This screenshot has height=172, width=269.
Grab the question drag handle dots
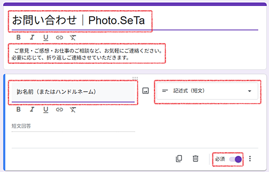point(135,79)
